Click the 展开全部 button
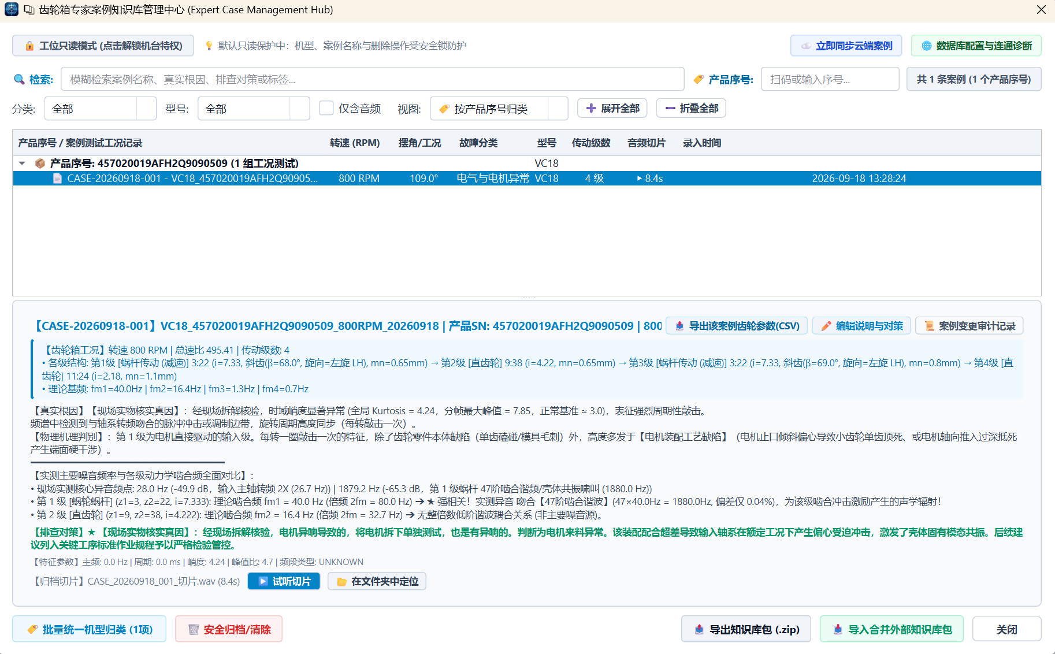Viewport: 1055px width, 654px height. coord(612,108)
